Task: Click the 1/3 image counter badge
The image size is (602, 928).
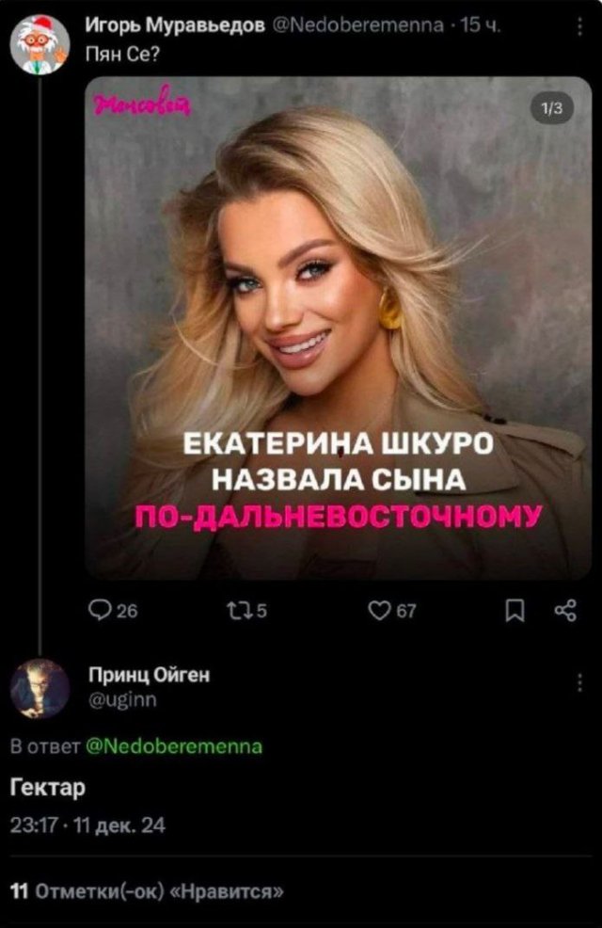Action: coord(552,108)
